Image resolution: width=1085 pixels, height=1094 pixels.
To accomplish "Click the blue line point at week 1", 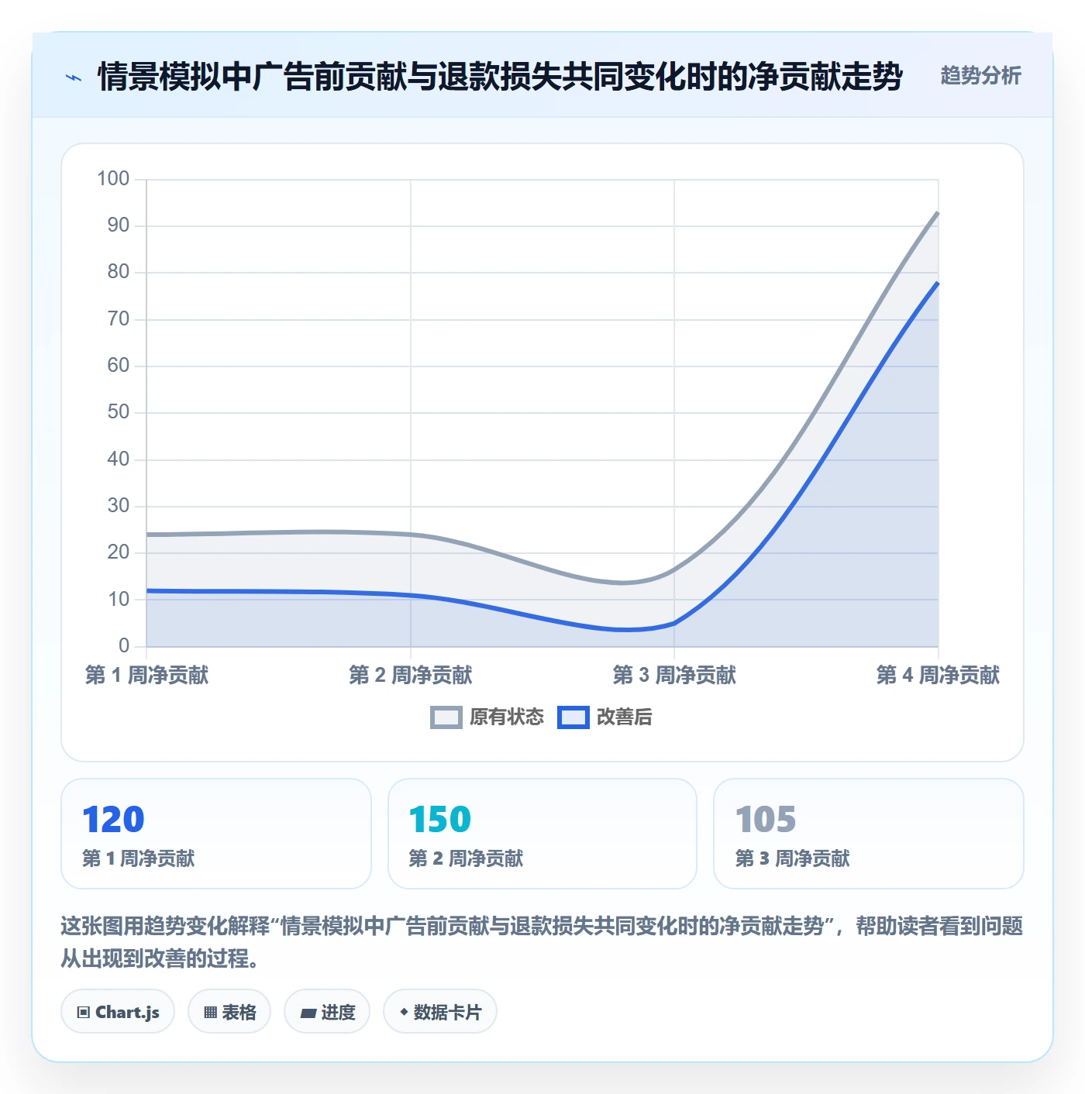I will (x=146, y=590).
